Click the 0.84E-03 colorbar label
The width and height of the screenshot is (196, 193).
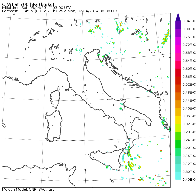(x=189, y=21)
